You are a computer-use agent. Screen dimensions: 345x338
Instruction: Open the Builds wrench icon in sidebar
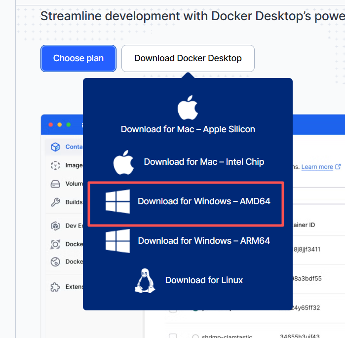(x=56, y=202)
